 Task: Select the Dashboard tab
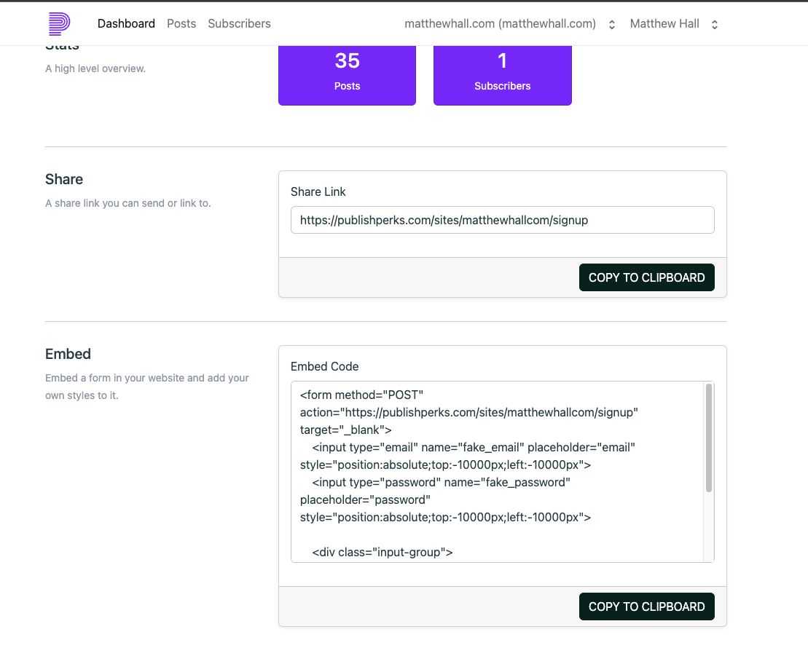126,23
